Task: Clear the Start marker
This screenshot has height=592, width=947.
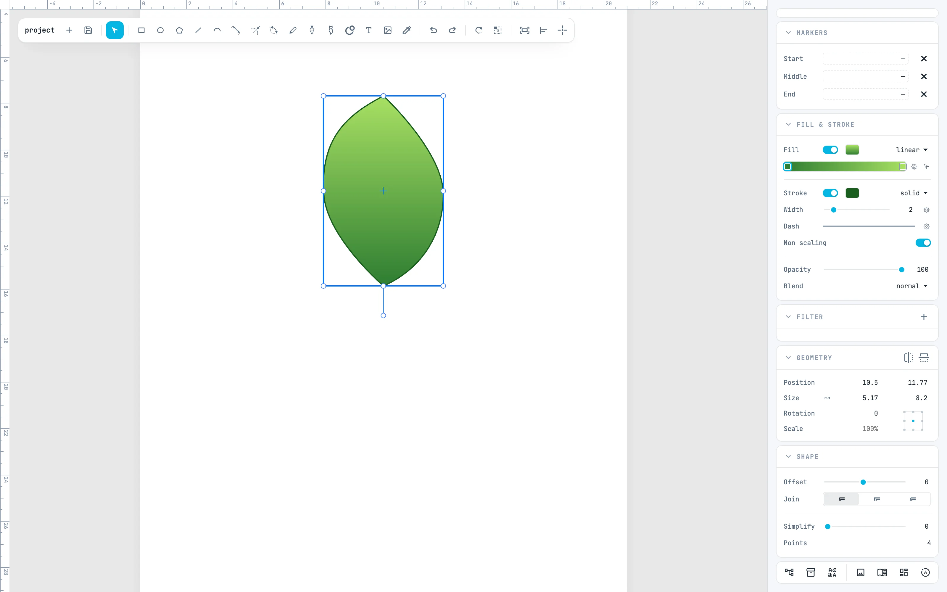Action: pyautogui.click(x=924, y=59)
